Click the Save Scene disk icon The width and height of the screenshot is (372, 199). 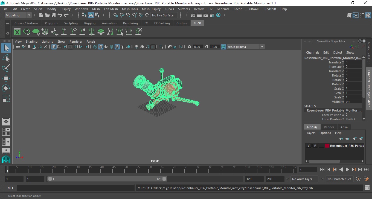54,15
